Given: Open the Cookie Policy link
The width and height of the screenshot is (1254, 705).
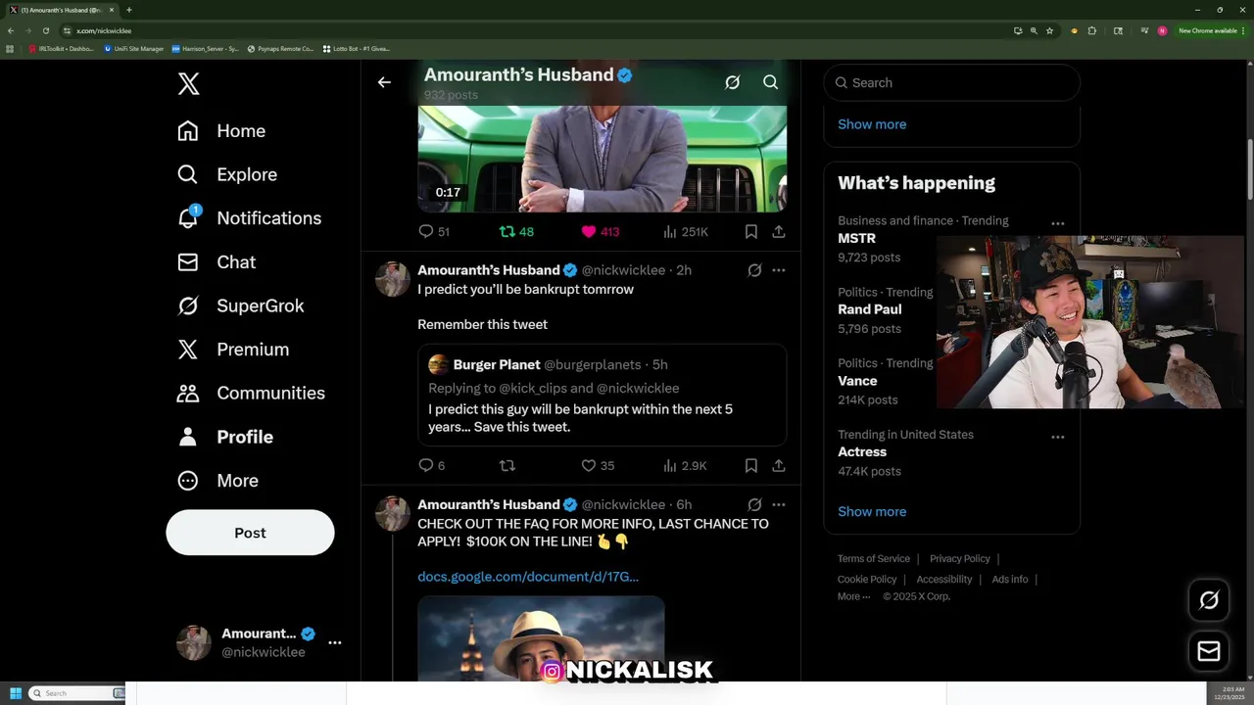Looking at the screenshot, I should 867,580.
